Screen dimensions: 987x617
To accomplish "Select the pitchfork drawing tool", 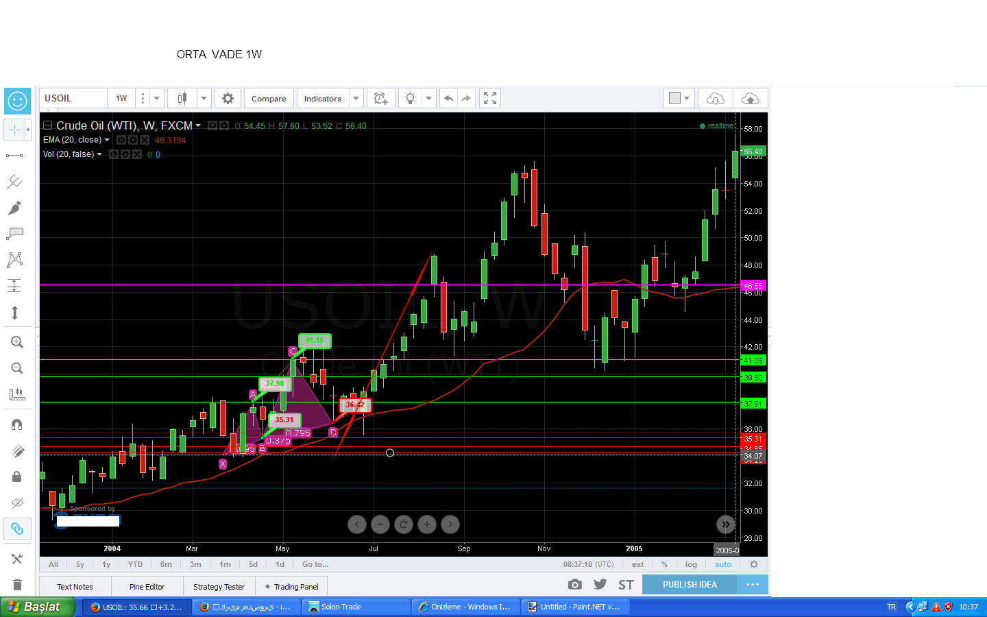I will point(14,182).
